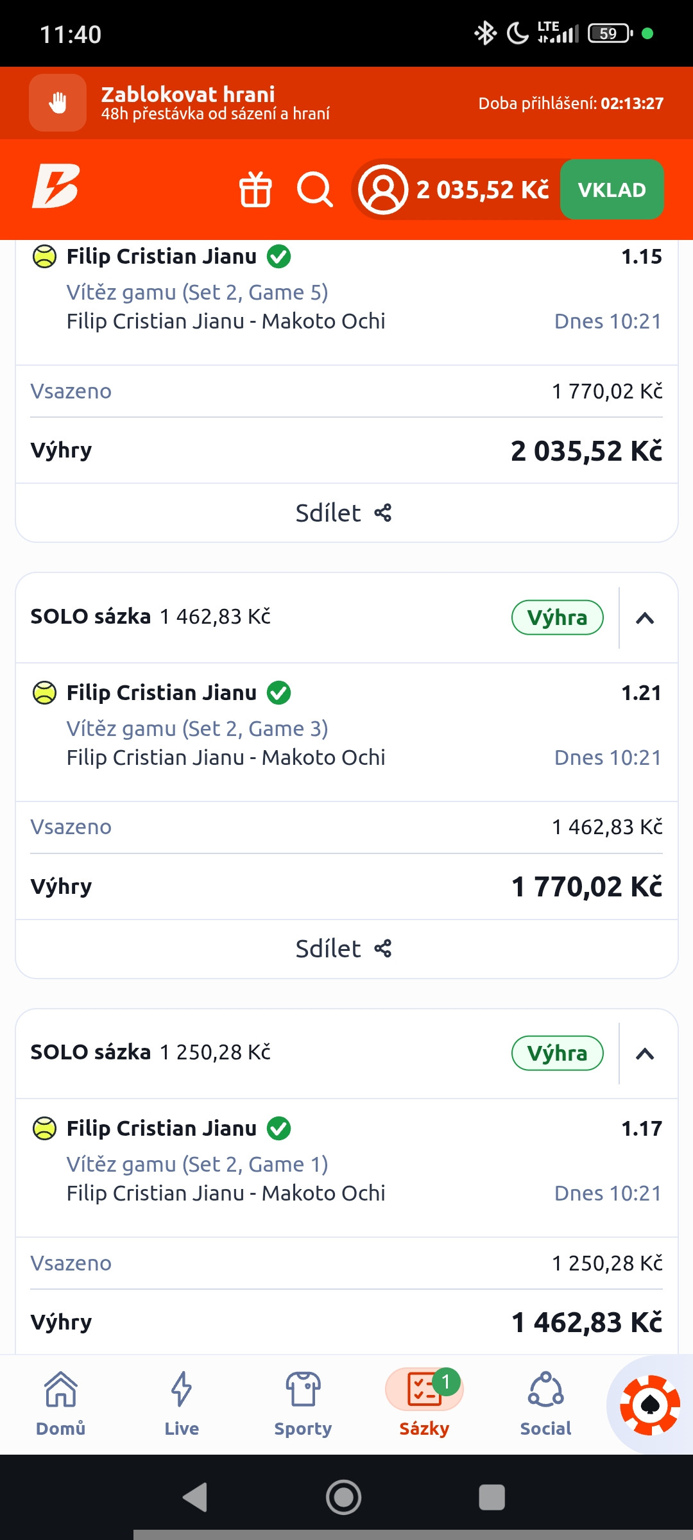Image resolution: width=693 pixels, height=1540 pixels.
Task: Tap the betting site logo
Action: [x=56, y=187]
